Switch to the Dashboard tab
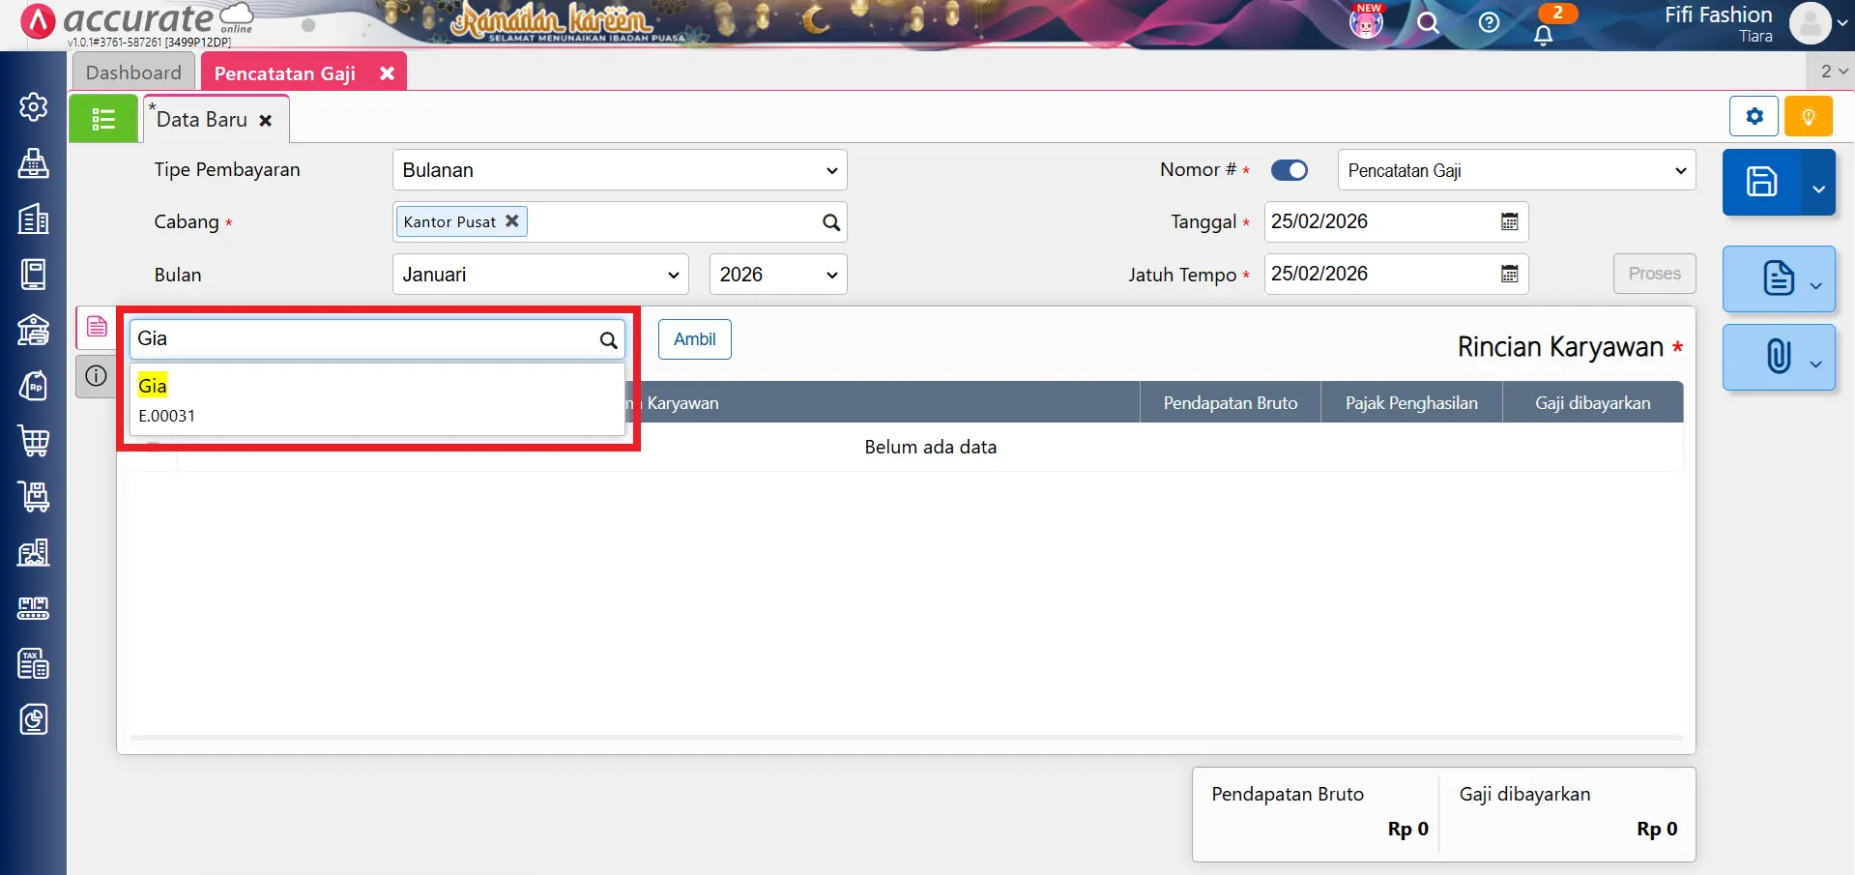1855x875 pixels. click(x=133, y=73)
